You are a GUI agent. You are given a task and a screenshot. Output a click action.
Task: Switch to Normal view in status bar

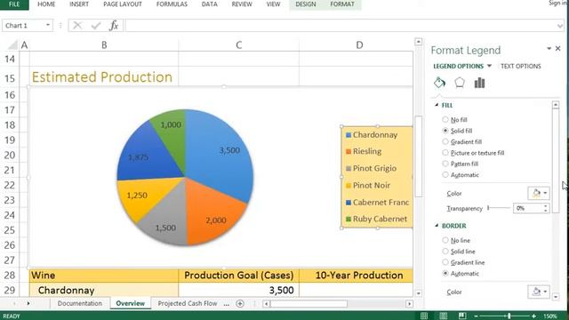(x=424, y=316)
